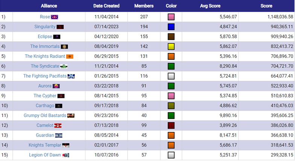Open the Eclipse alliance link
Screen dimensions: 295x161
(x=45, y=36)
